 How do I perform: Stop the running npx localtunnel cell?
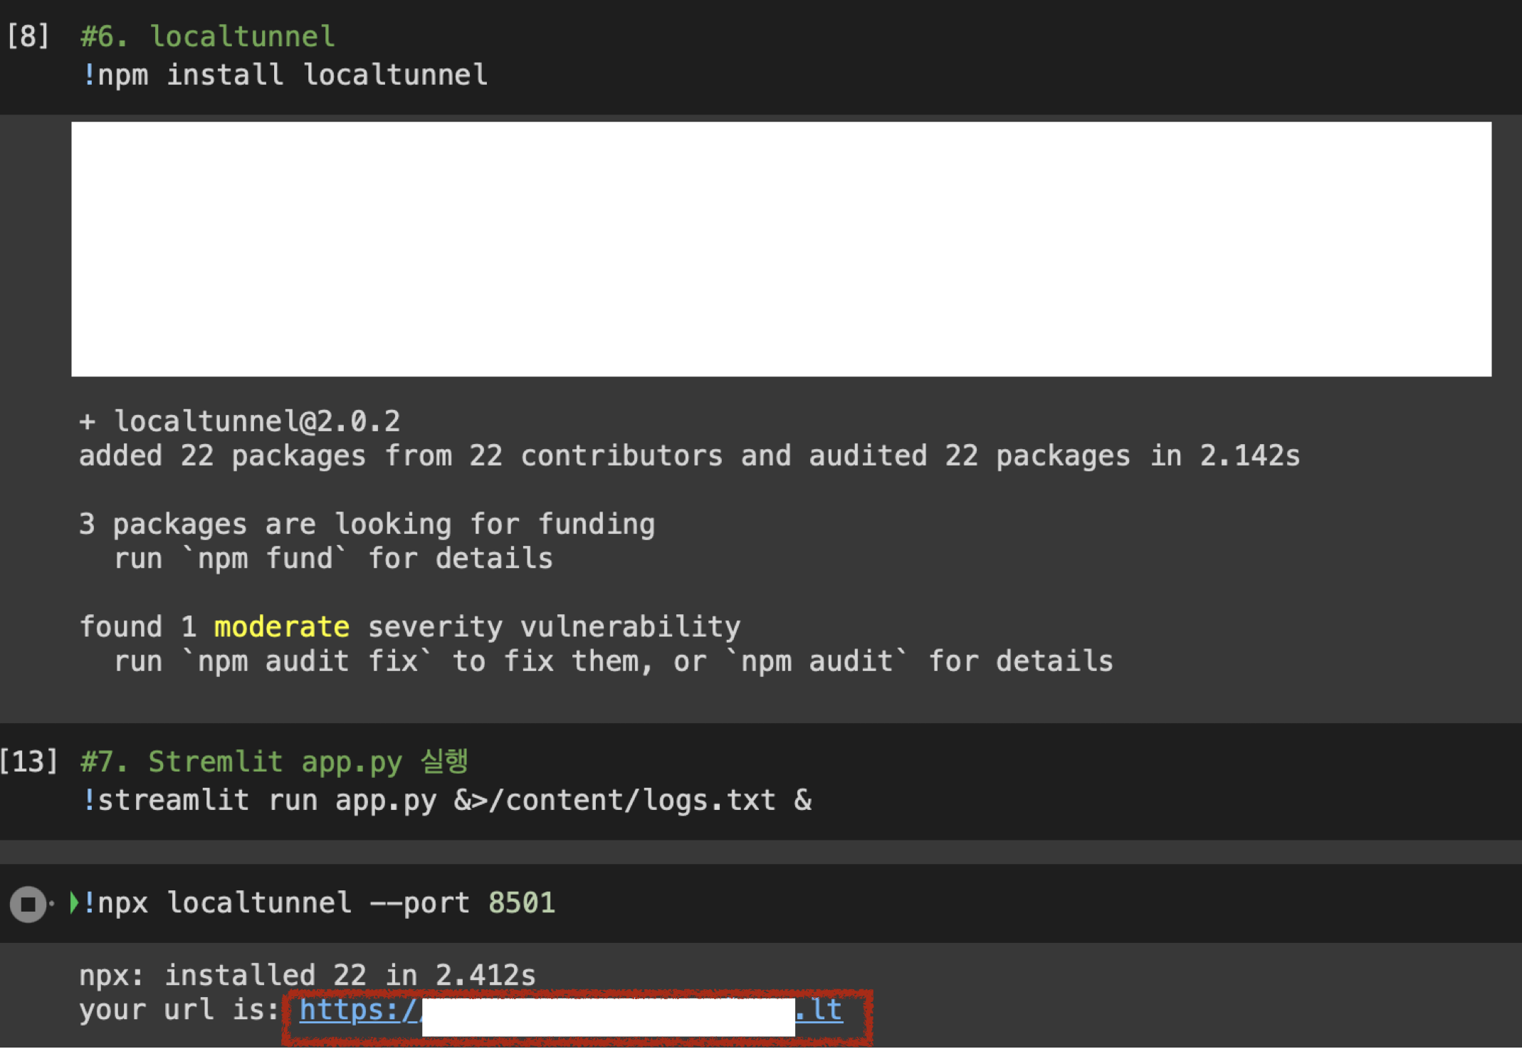28,904
